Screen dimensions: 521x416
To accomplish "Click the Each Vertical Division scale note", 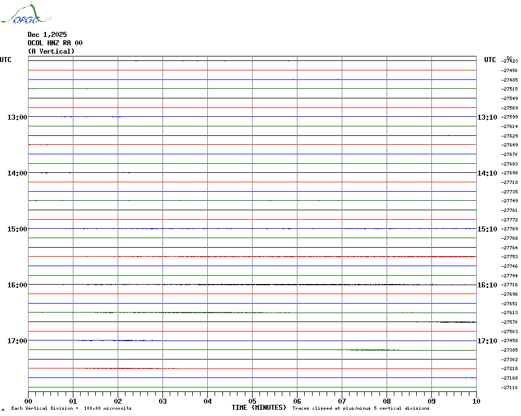I will pyautogui.click(x=71, y=409).
